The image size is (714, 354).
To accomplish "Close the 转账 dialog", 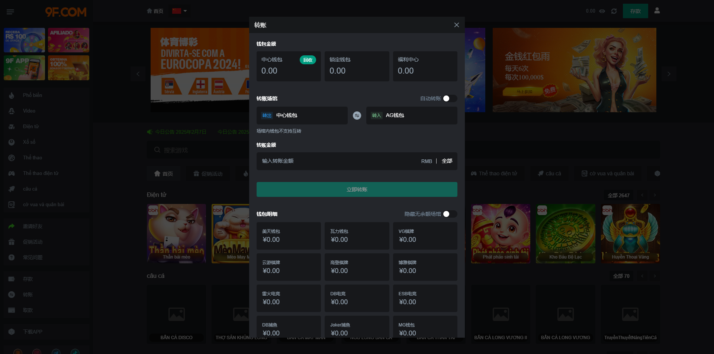I will pos(456,25).
